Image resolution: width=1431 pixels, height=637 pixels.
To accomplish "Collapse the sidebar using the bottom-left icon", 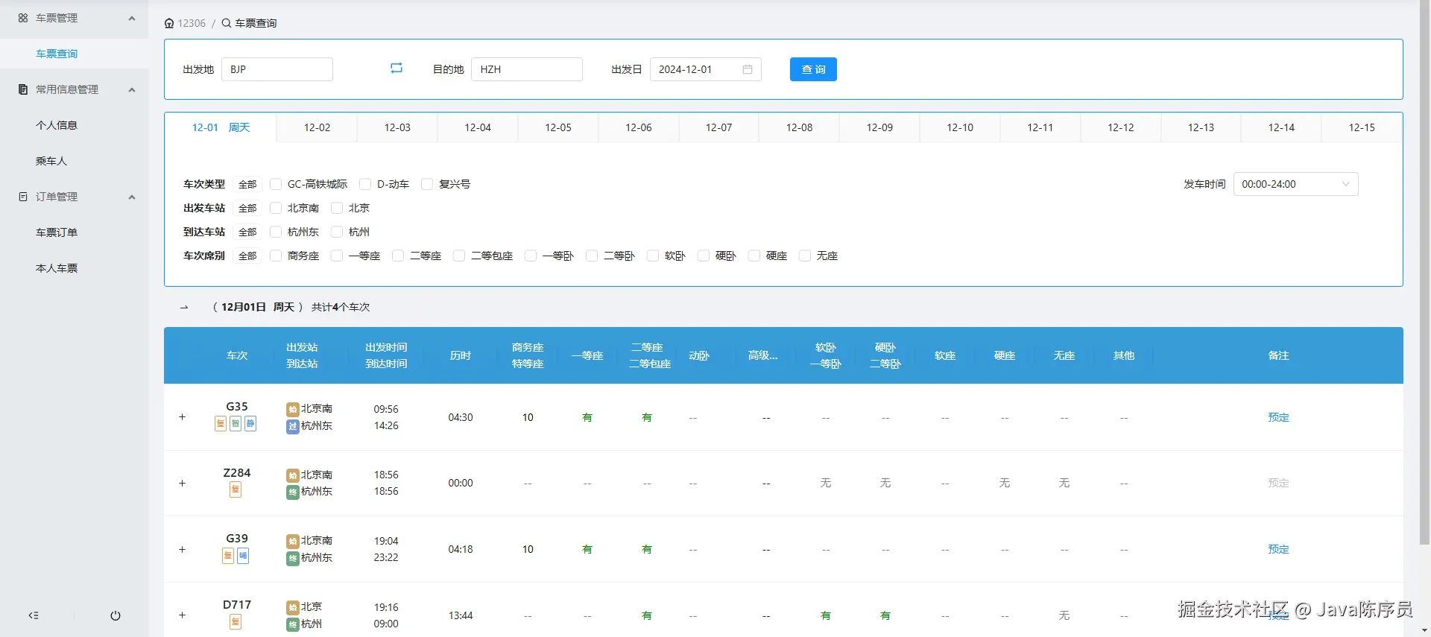I will (x=34, y=615).
